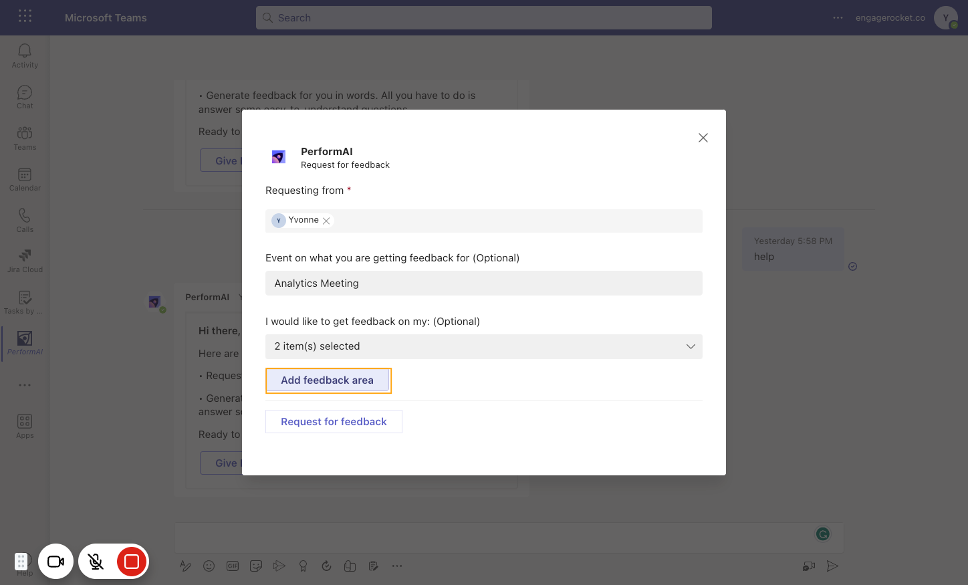Open settings and more menu in header
Image resolution: width=968 pixels, height=585 pixels.
tap(838, 18)
